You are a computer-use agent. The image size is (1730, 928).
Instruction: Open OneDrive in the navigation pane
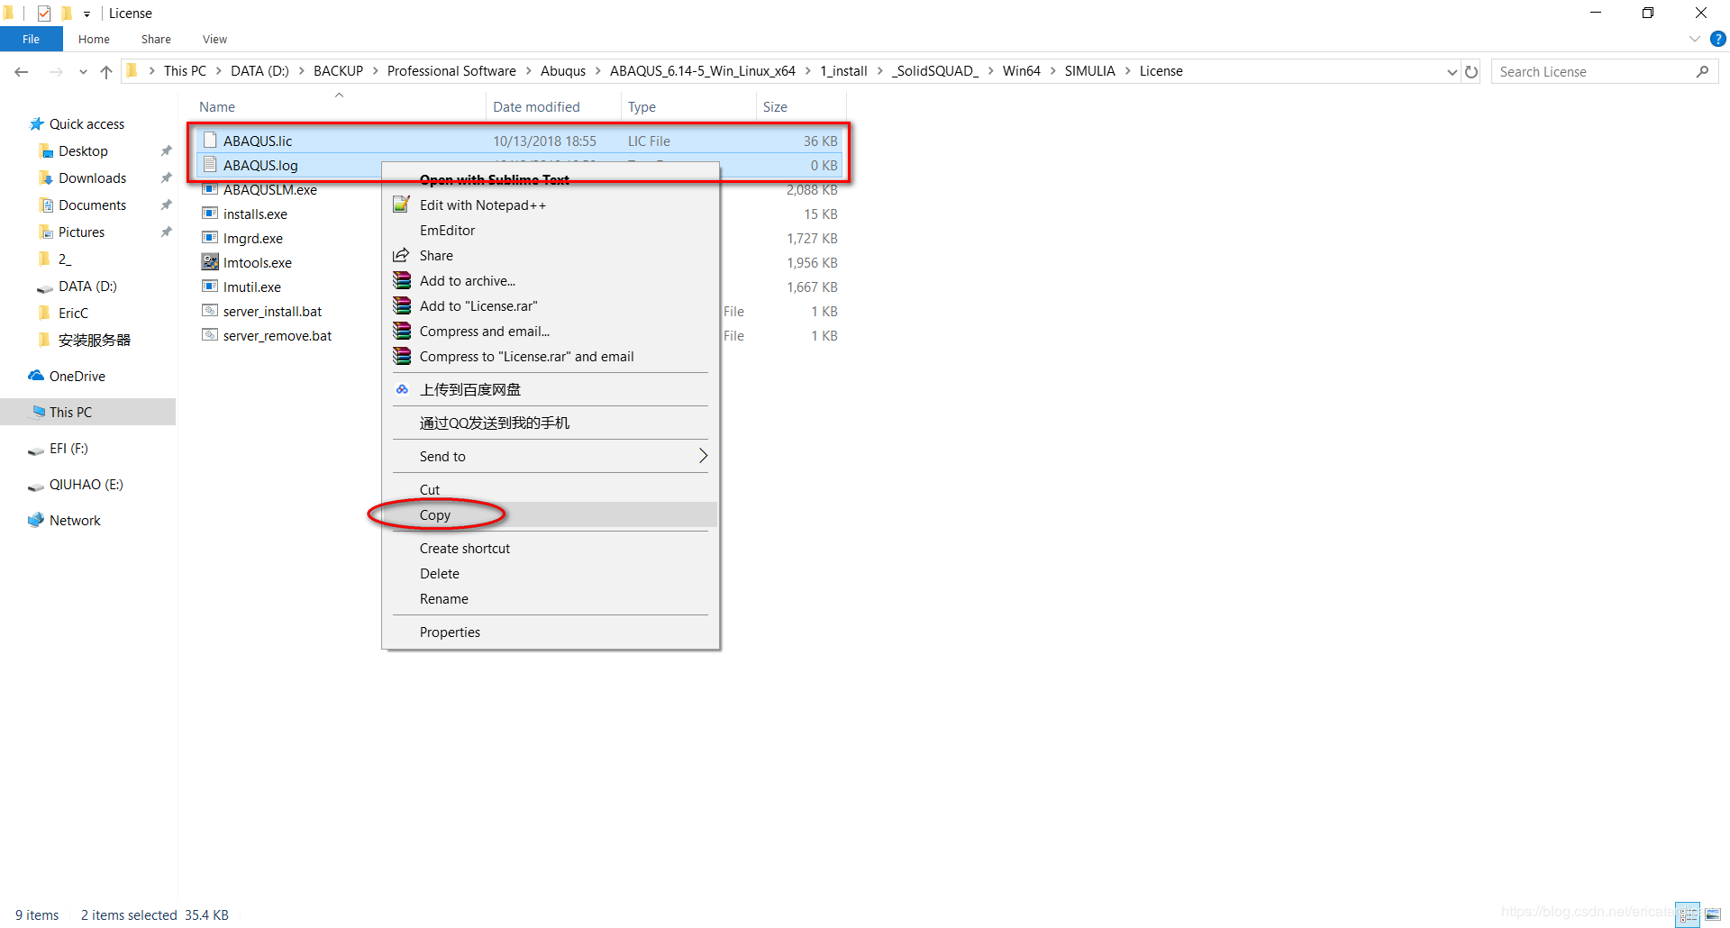point(77,377)
